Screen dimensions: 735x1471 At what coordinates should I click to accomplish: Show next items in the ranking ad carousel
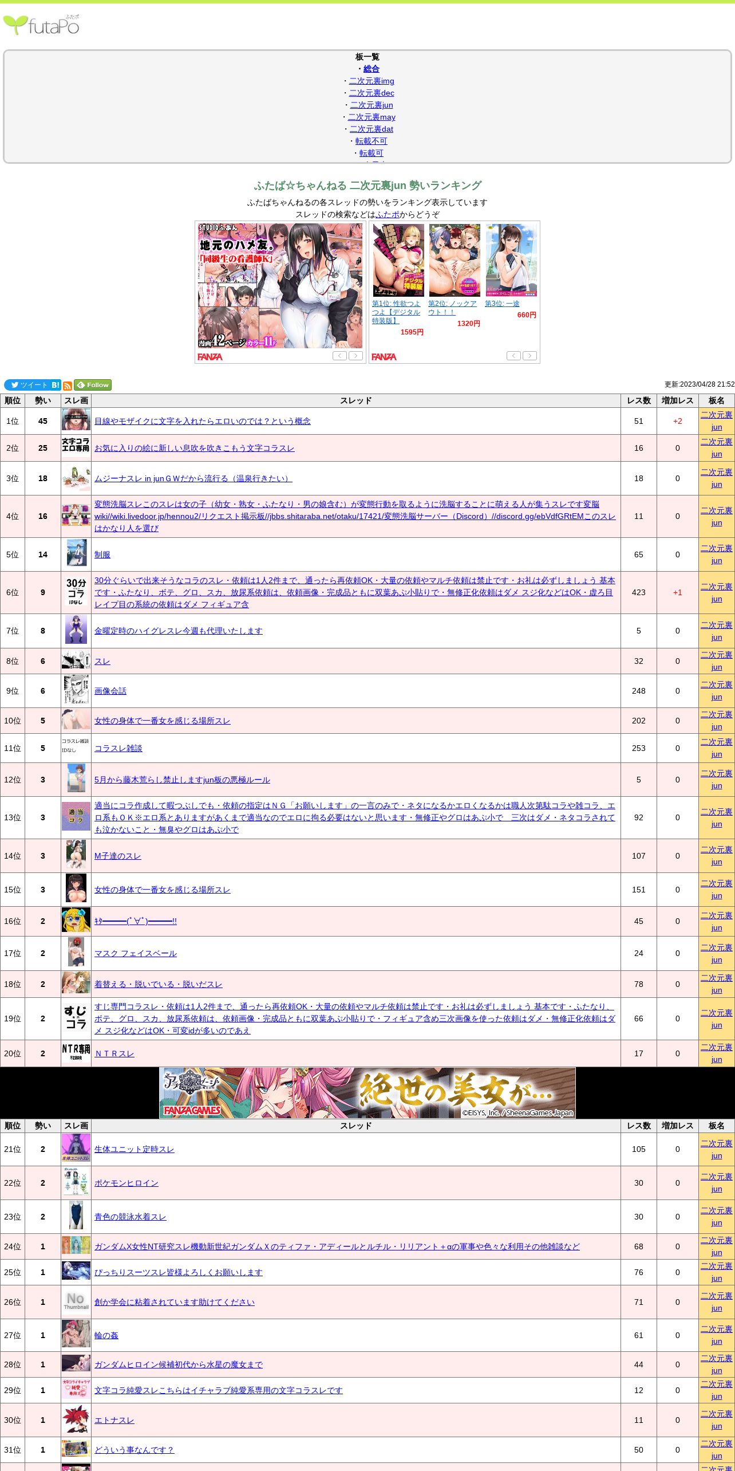coord(530,356)
